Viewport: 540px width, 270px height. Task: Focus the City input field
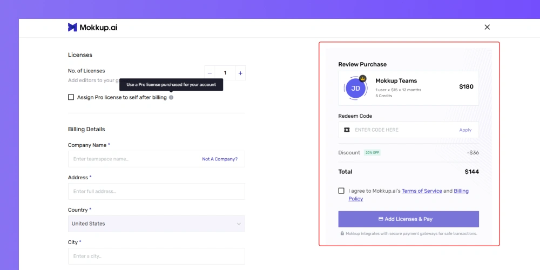click(157, 256)
